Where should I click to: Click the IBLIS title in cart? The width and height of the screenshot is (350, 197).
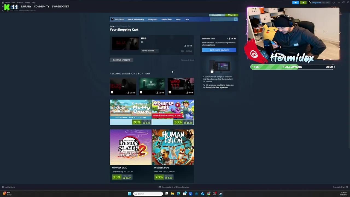(144, 39)
